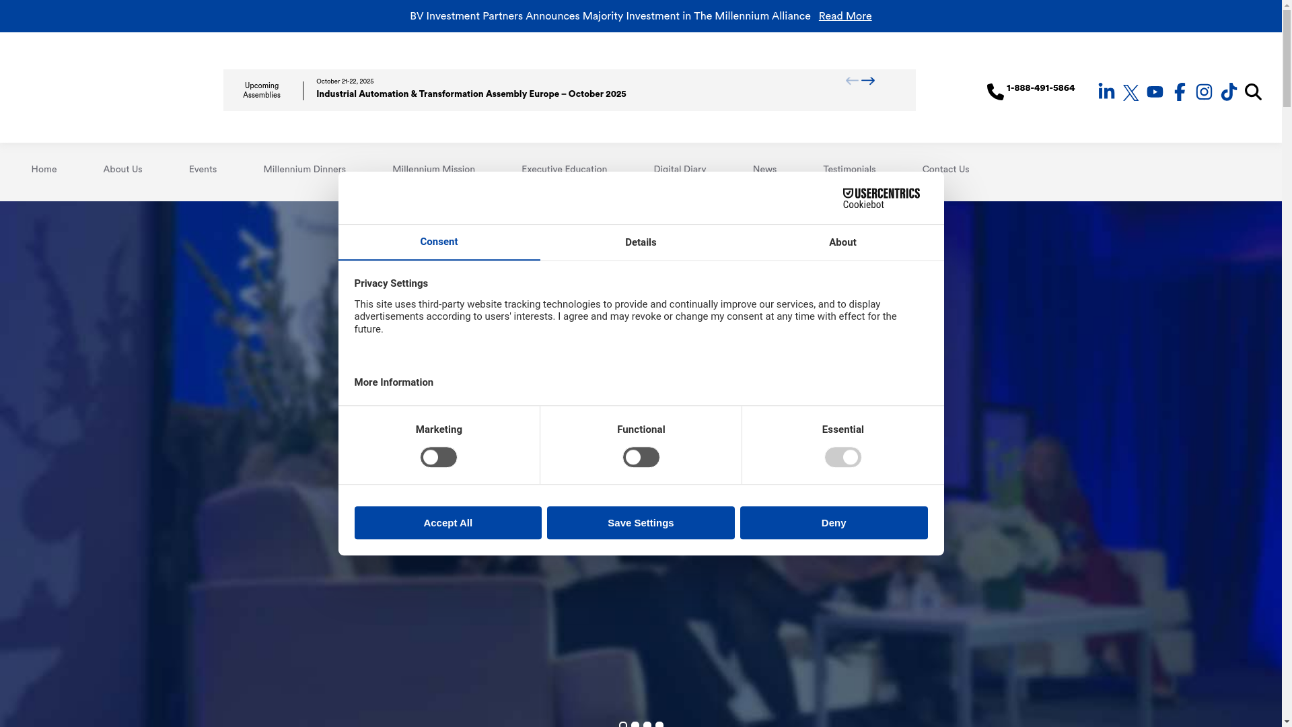1292x727 pixels.
Task: Open the TikTok icon link
Action: [1229, 92]
